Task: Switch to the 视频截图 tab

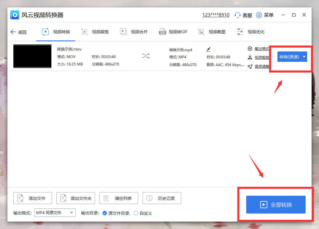Action: [x=211, y=32]
